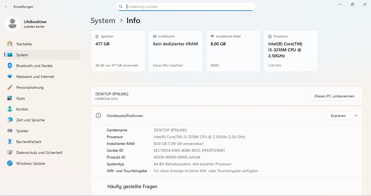
Task: Click the LifeBookUser profile avatar
Action: [x=12, y=24]
